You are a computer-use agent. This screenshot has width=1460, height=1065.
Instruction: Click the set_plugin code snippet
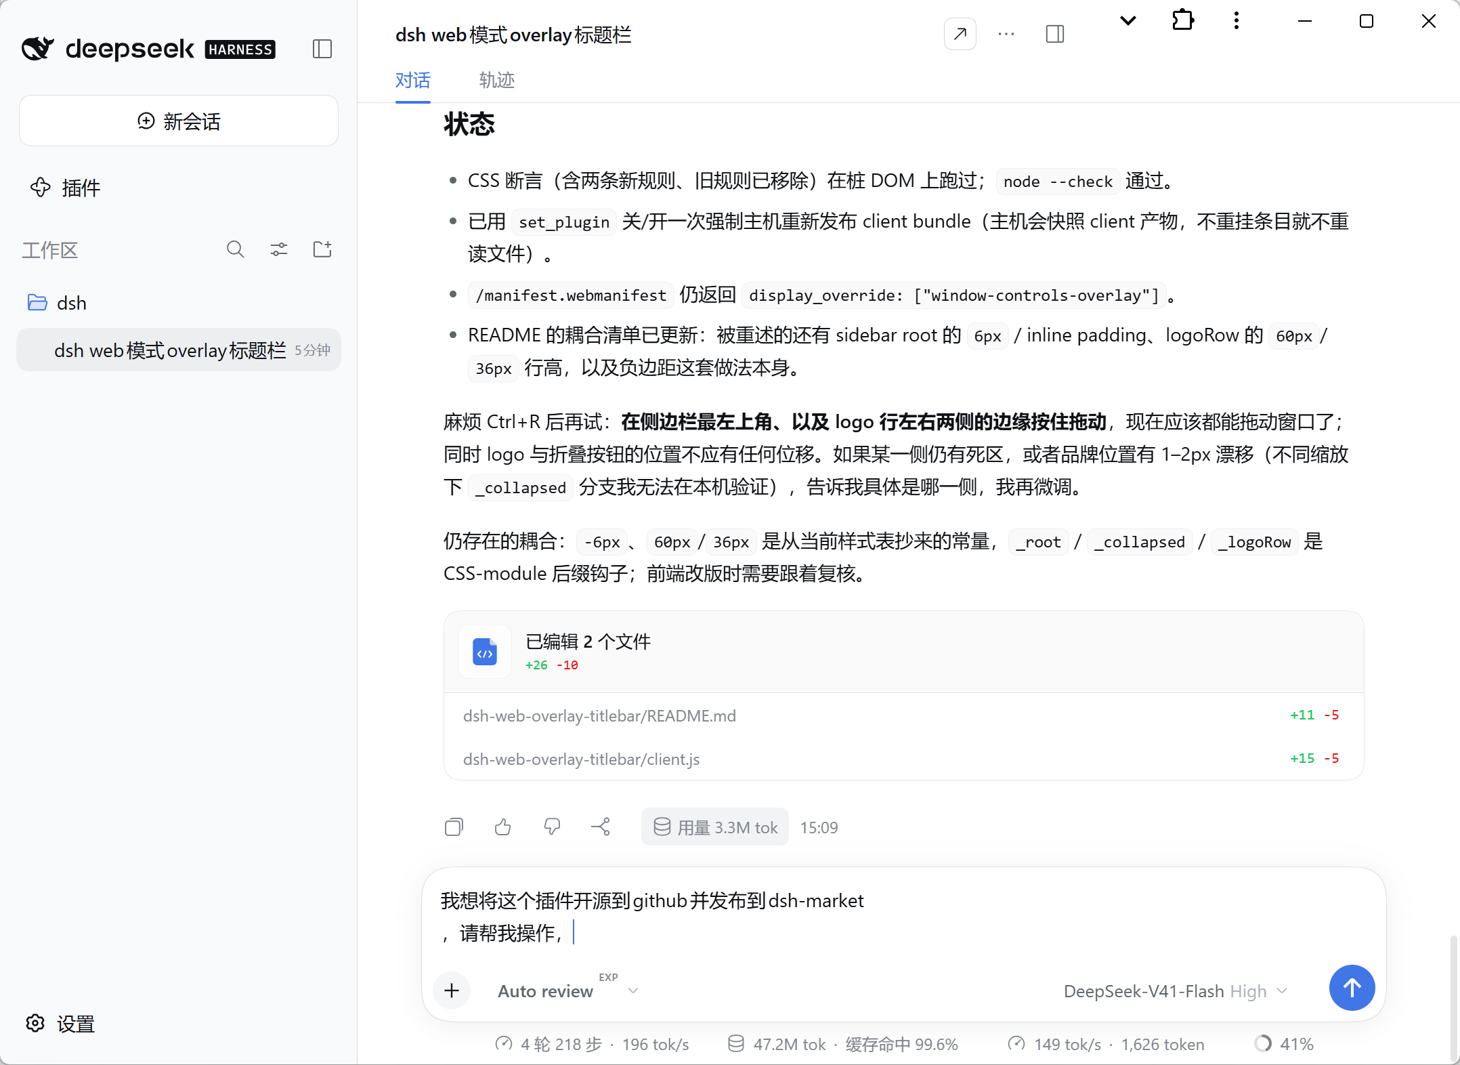(x=564, y=222)
